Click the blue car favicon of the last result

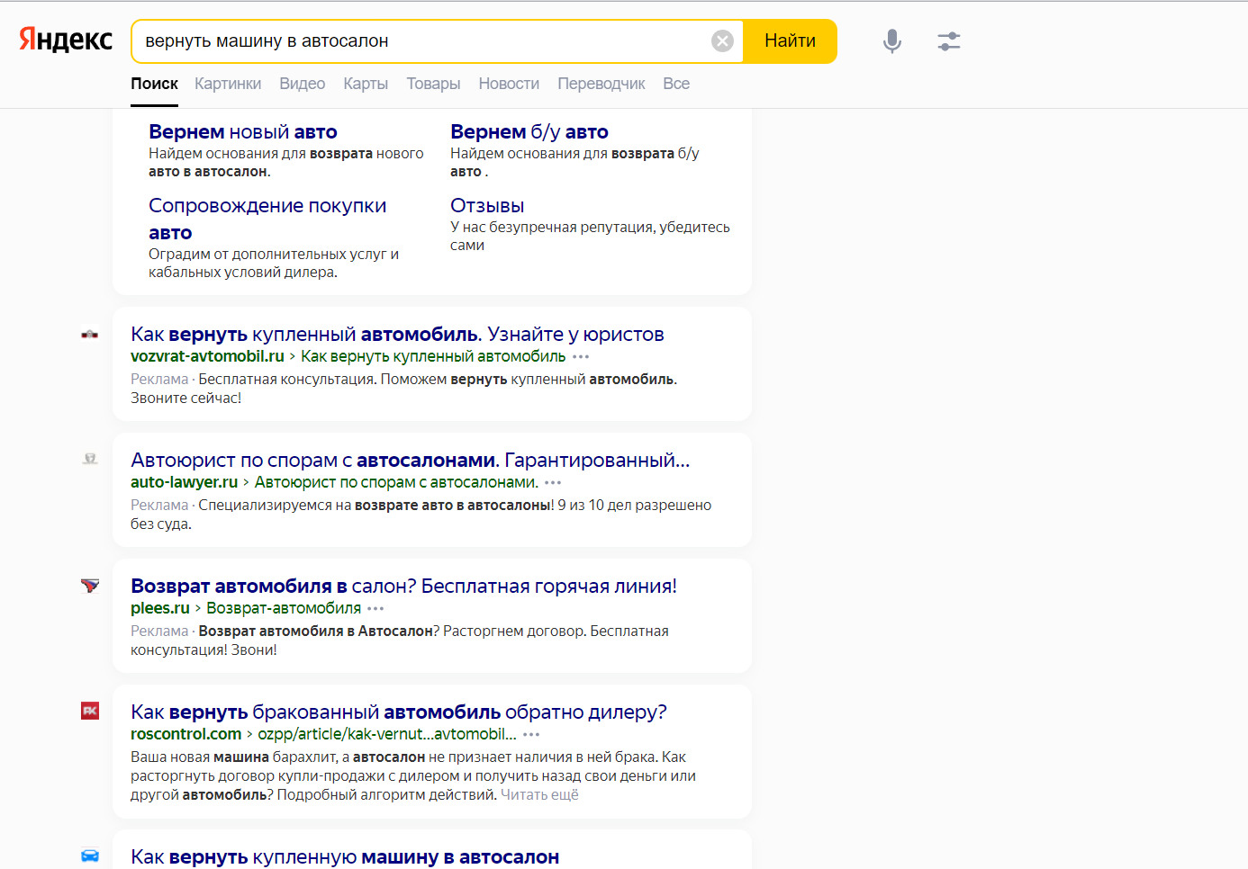coord(90,856)
